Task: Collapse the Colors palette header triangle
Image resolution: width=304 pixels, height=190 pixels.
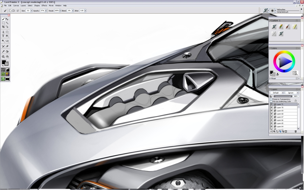Action: click(x=271, y=48)
